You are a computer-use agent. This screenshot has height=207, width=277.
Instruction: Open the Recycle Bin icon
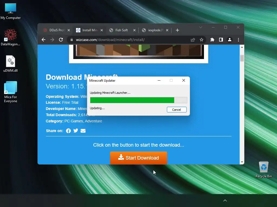(263, 170)
